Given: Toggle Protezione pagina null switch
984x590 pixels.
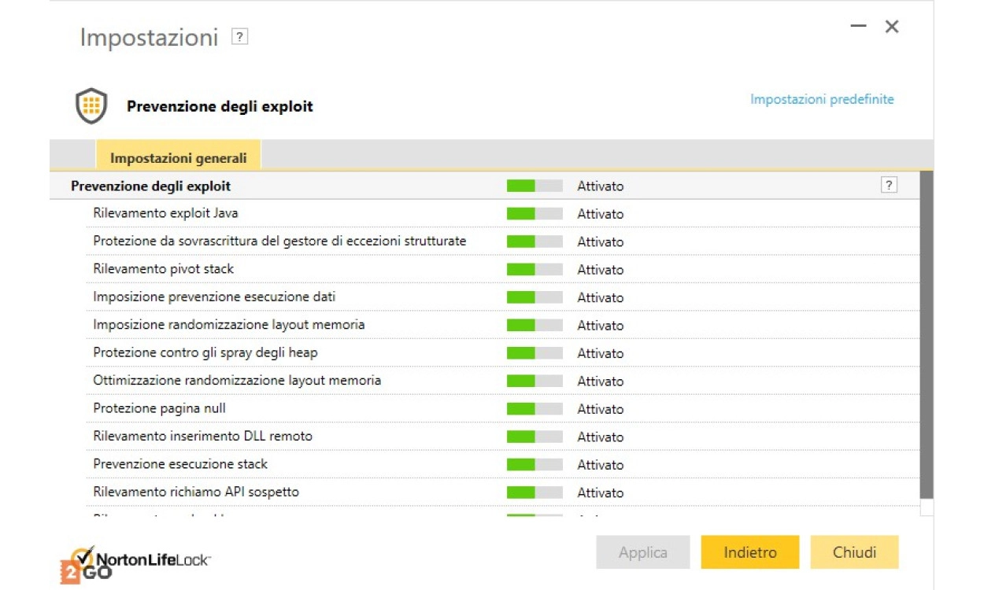Looking at the screenshot, I should pyautogui.click(x=535, y=409).
